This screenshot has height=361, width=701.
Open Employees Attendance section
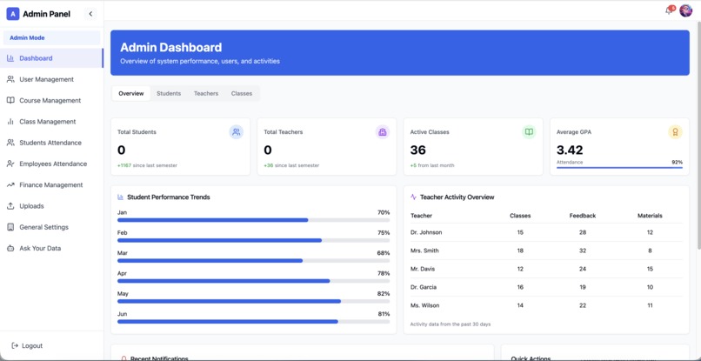tap(51, 164)
